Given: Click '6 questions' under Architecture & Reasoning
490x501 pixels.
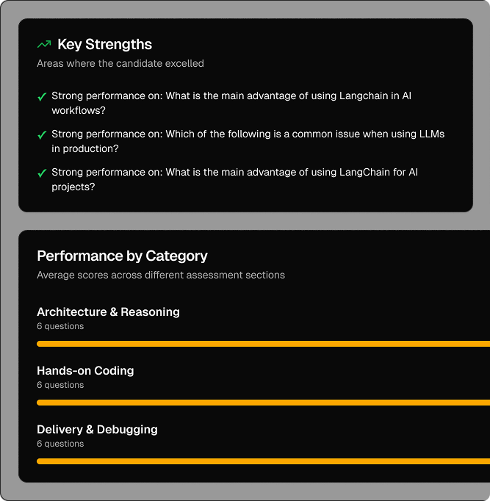Looking at the screenshot, I should click(x=60, y=326).
